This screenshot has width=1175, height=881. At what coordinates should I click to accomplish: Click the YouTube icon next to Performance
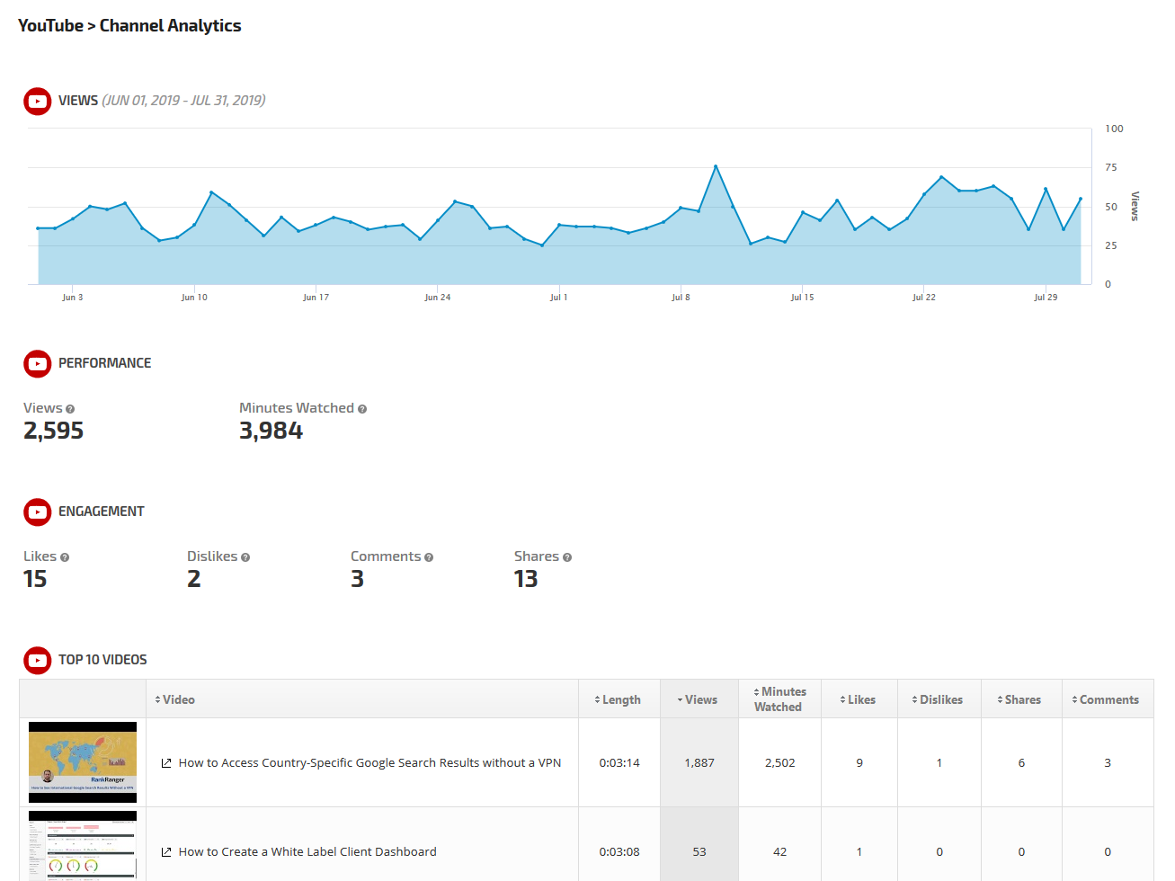point(37,364)
